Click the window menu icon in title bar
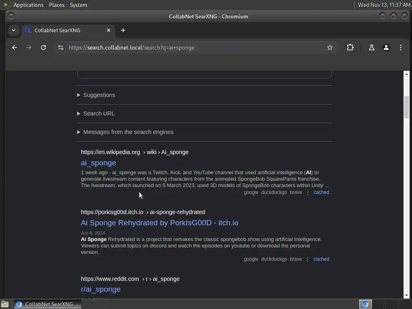412x309 pixels. point(10,16)
